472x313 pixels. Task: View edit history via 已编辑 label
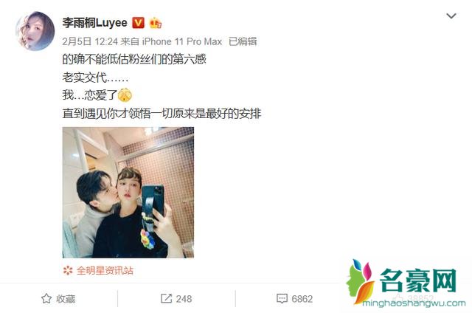click(243, 41)
